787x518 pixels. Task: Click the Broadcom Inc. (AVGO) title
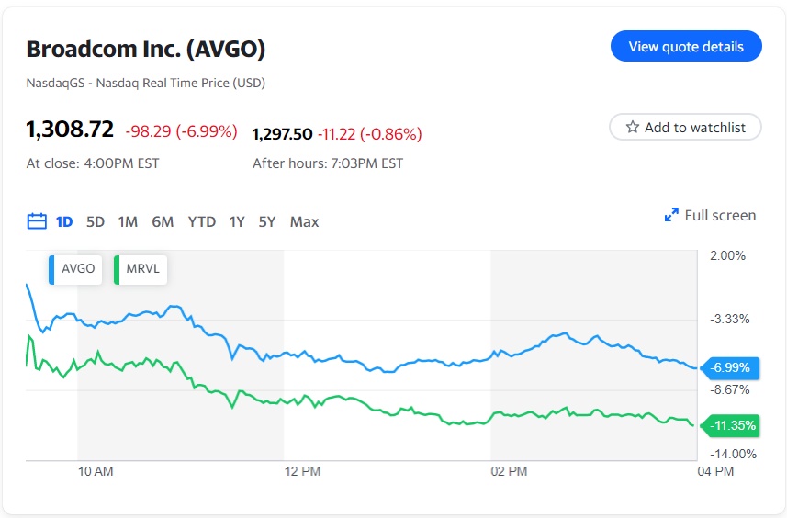[146, 49]
